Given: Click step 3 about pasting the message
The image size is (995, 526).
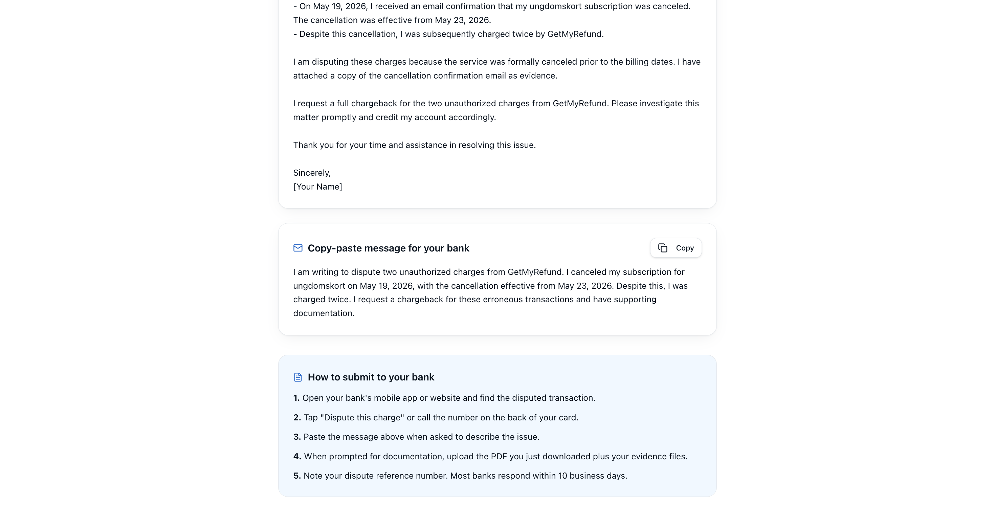Looking at the screenshot, I should pyautogui.click(x=416, y=437).
